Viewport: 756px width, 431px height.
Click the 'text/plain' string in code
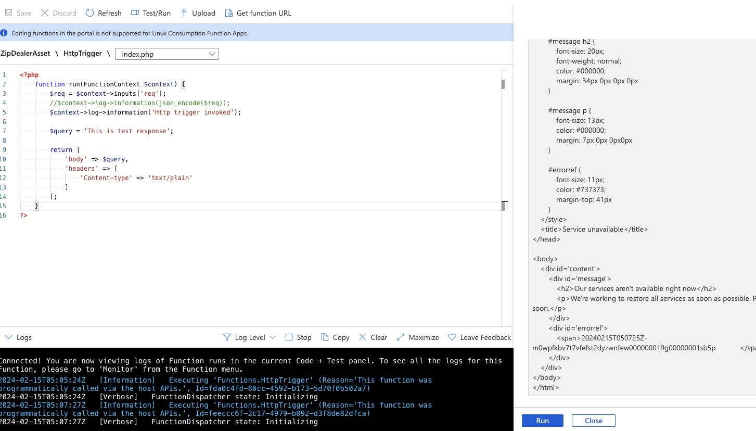pyautogui.click(x=170, y=178)
